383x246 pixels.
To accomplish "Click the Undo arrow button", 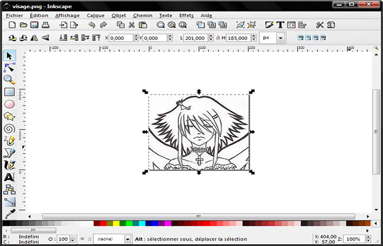I will pos(91,25).
